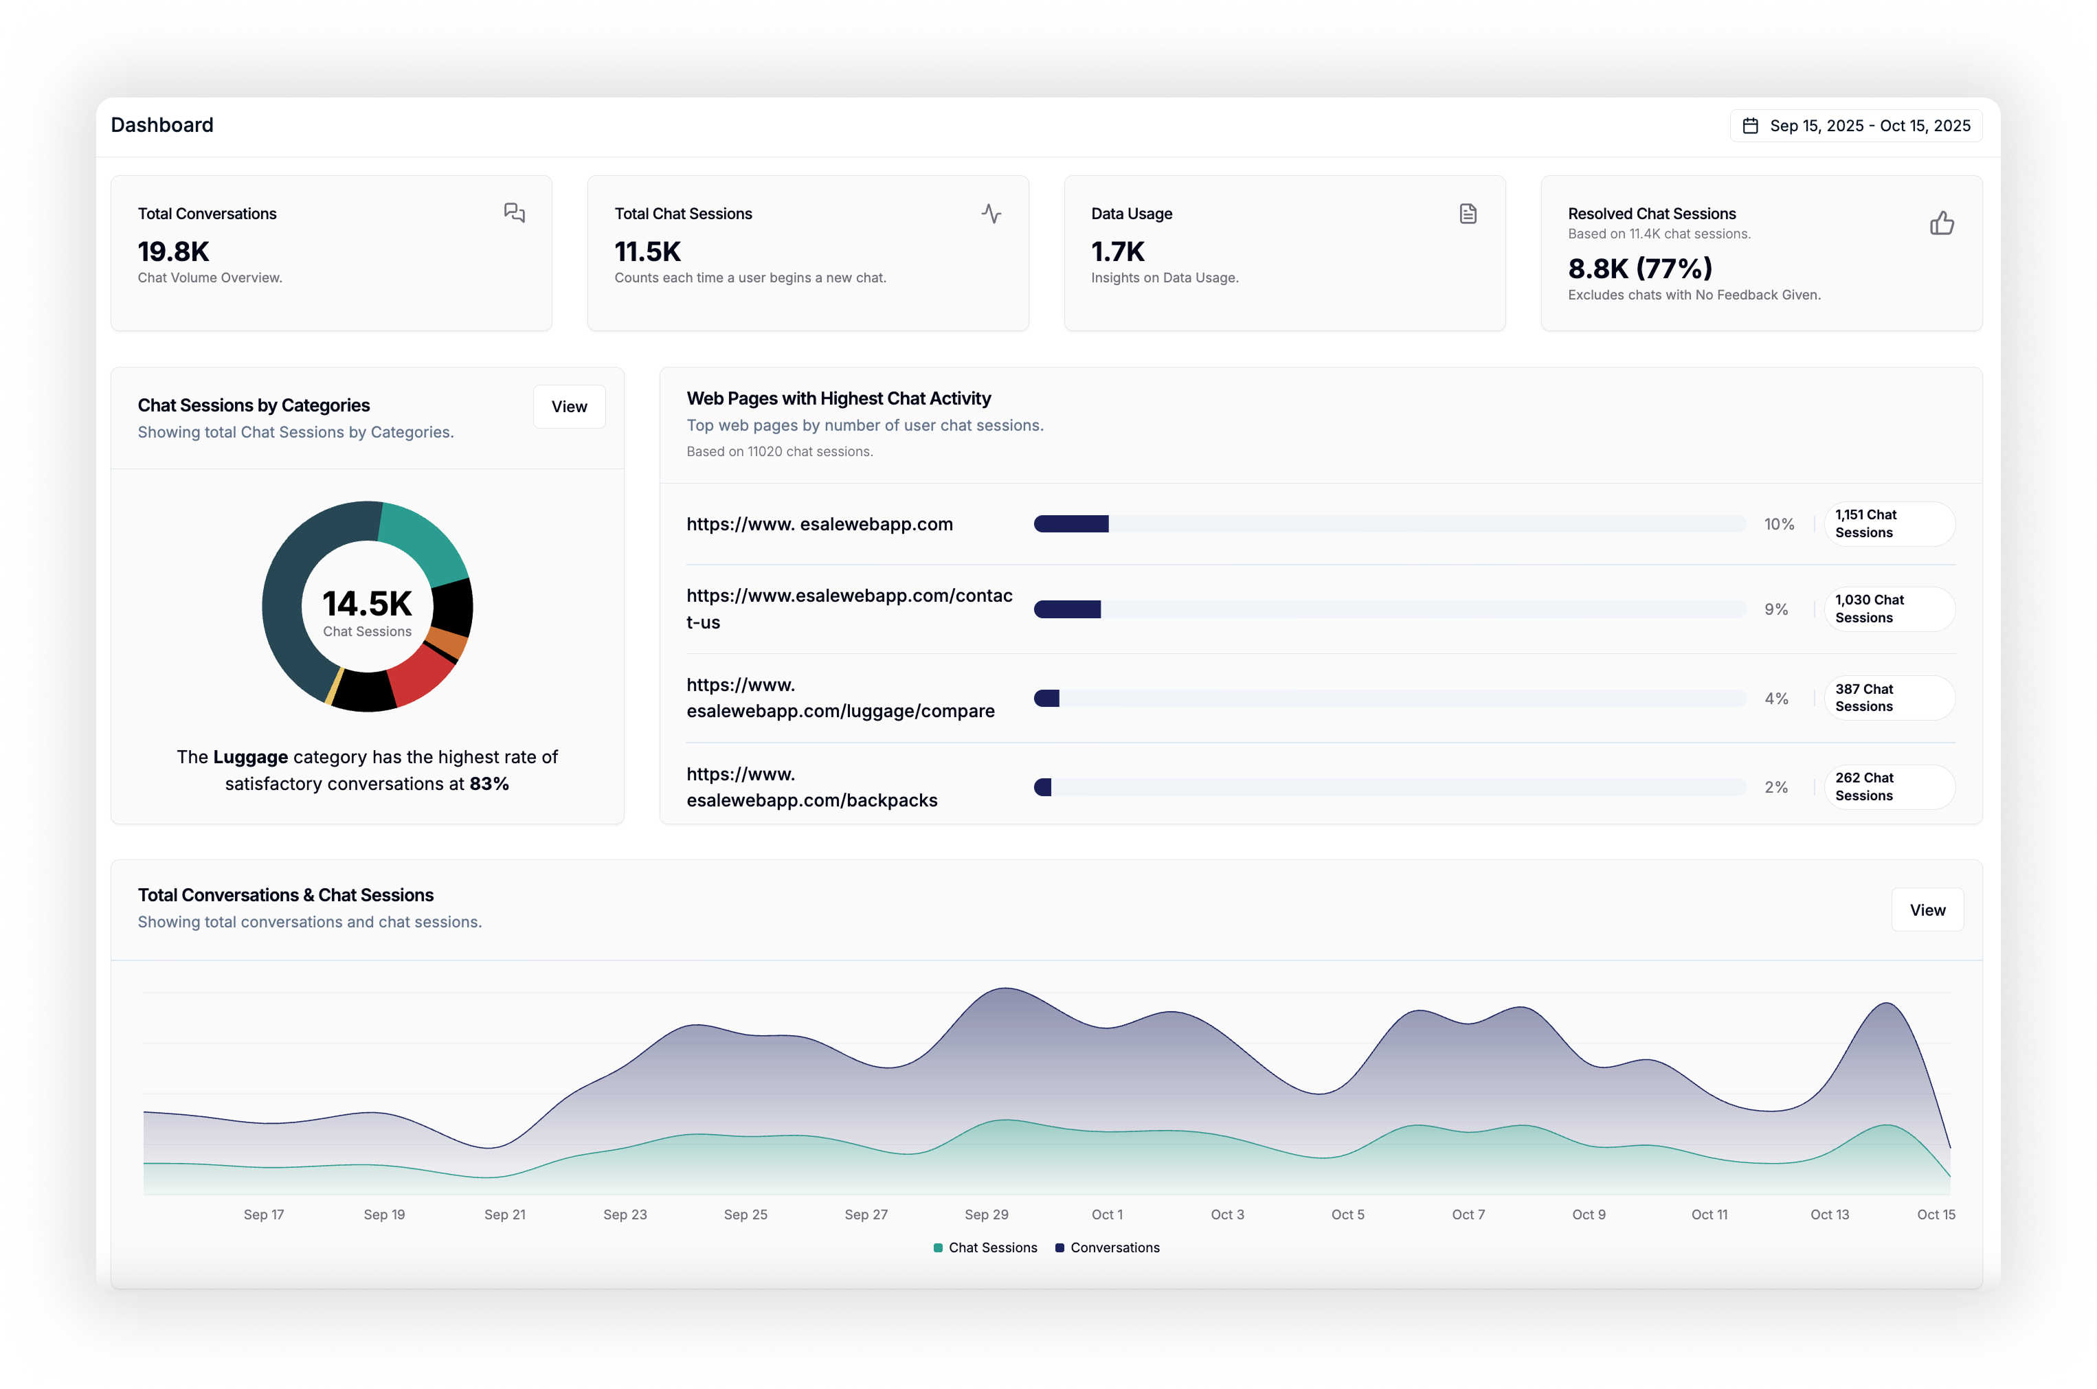Click the 8.8K (77%) resolved sessions value
This screenshot has height=1389, width=2097.
click(x=1640, y=269)
